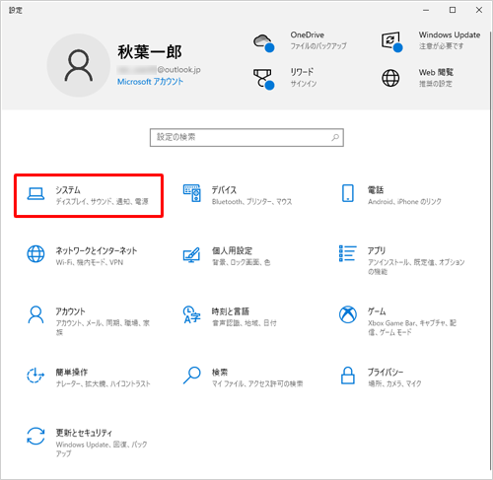The image size is (493, 480).
Task: Click the Web 閲覧 header label
Action: tap(436, 72)
